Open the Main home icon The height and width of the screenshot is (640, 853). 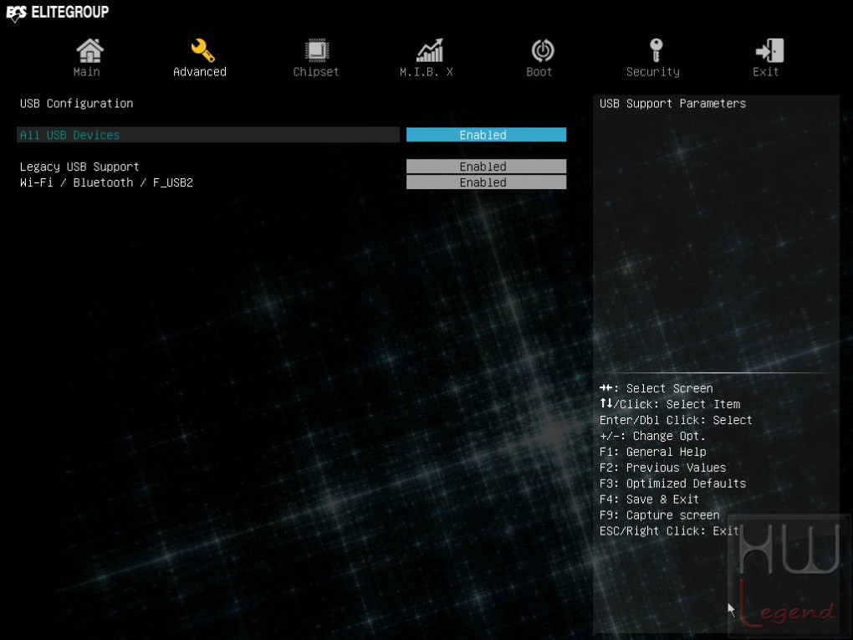[89, 50]
